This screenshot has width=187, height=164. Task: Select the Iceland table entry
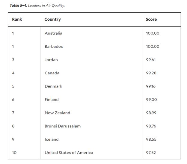[52, 140]
